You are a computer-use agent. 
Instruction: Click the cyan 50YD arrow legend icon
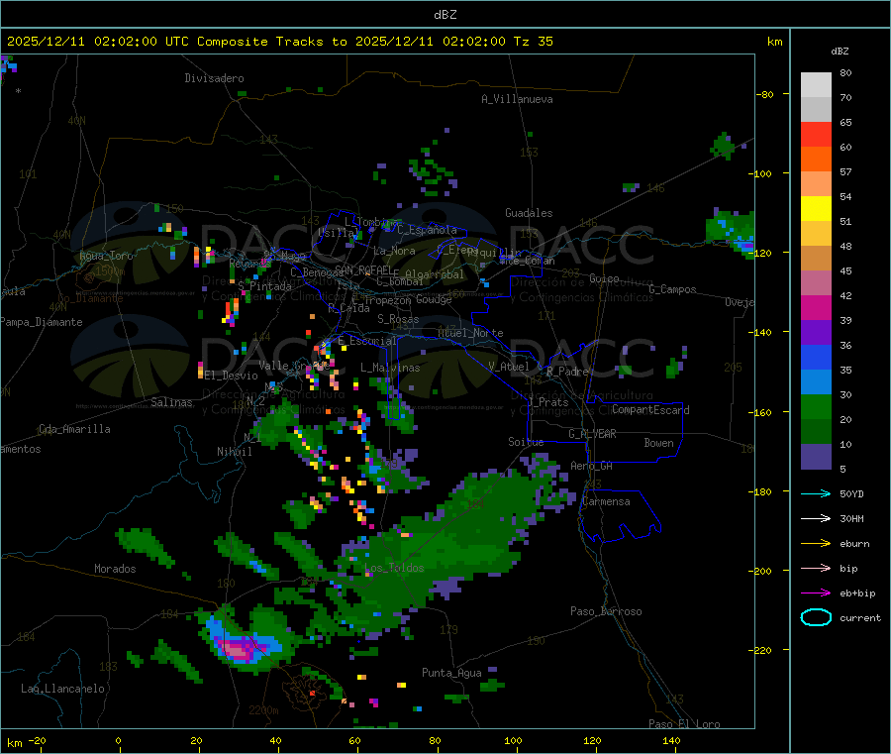tap(816, 493)
